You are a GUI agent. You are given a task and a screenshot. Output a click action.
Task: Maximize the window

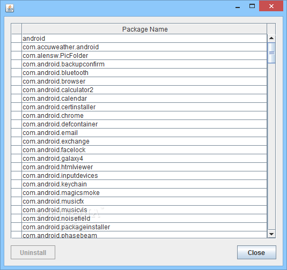[252, 6]
